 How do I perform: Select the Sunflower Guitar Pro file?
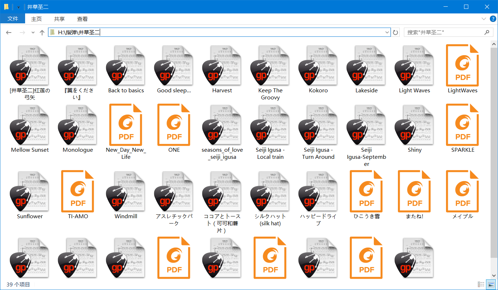[30, 193]
